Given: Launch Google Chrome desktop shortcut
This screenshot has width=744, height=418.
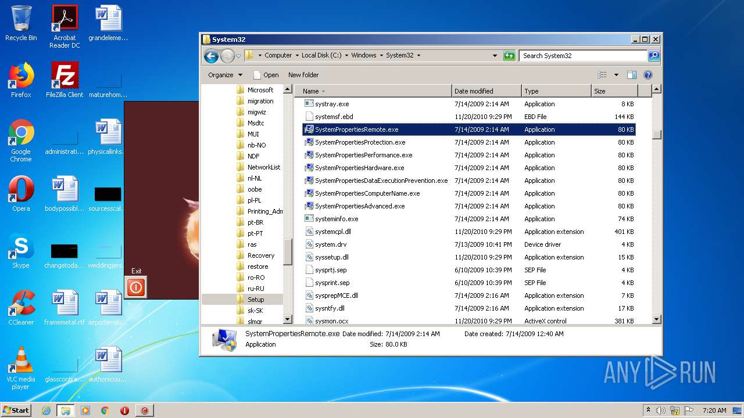Looking at the screenshot, I should click(x=21, y=141).
